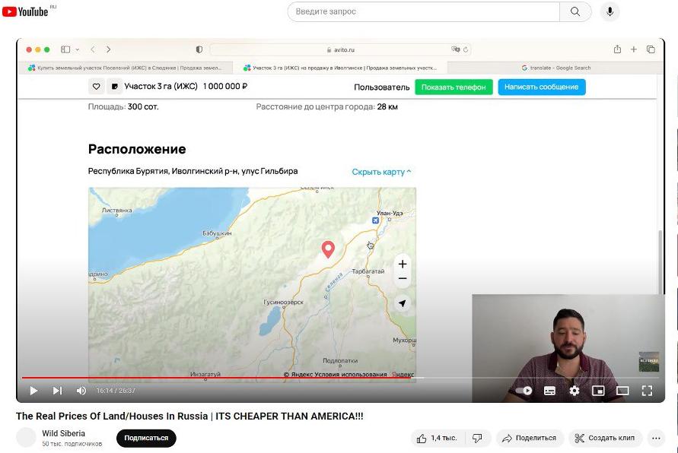The height and width of the screenshot is (453, 678).
Task: Switch to Слюдянке land listings tab
Action: (125, 68)
